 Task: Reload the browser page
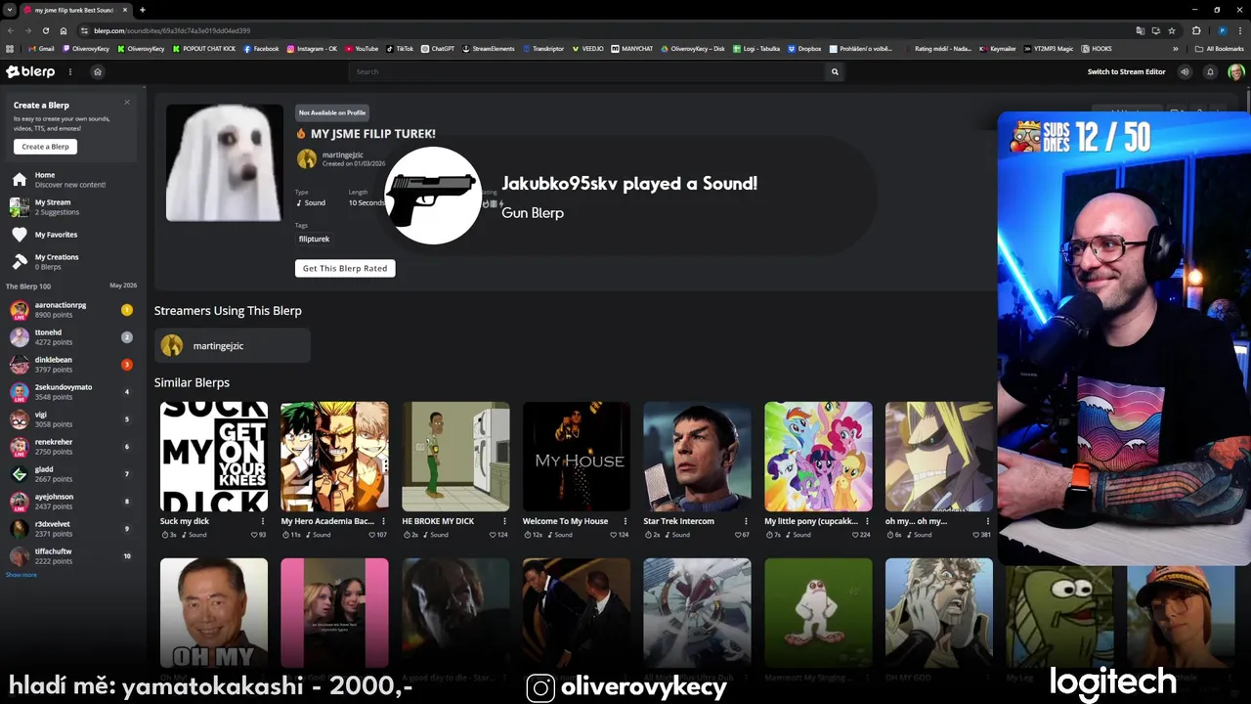45,30
